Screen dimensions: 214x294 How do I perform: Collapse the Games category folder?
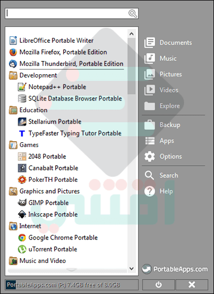click(24, 145)
